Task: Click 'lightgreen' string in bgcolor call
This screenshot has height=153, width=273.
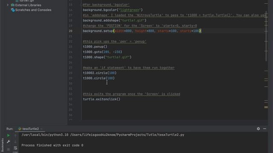Action: pos(130,10)
